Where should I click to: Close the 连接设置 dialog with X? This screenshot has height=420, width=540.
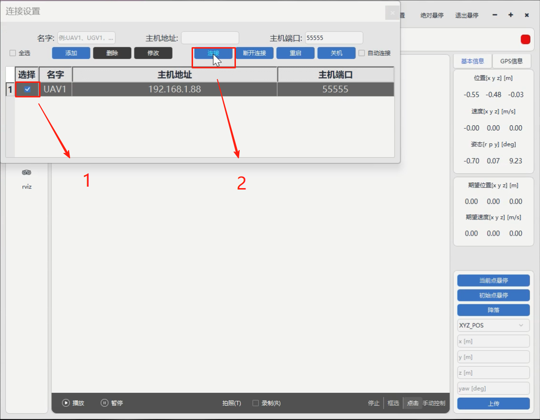point(392,13)
